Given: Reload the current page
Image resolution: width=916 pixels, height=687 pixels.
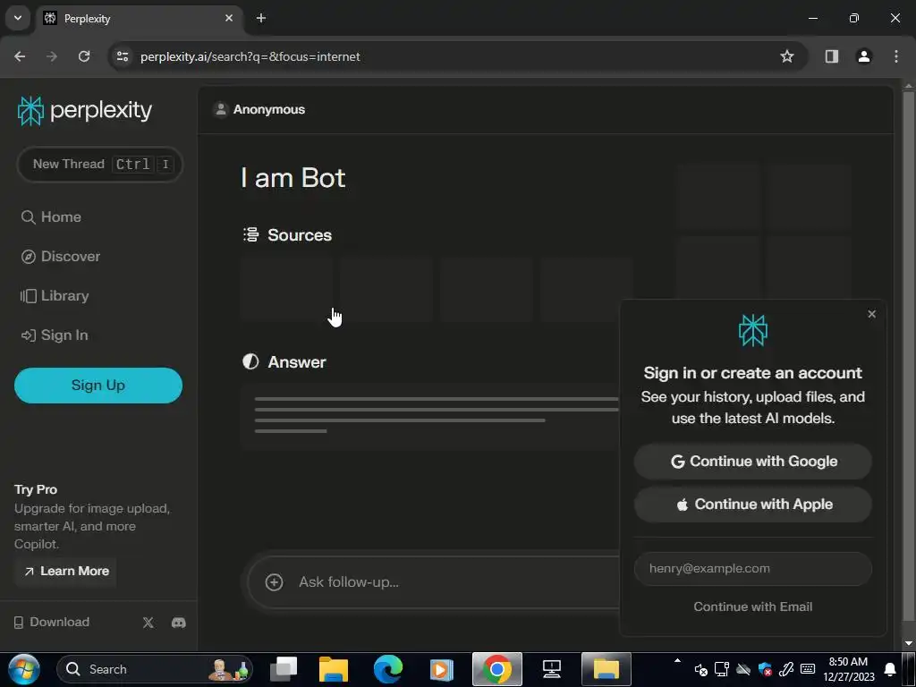Looking at the screenshot, I should click(84, 56).
